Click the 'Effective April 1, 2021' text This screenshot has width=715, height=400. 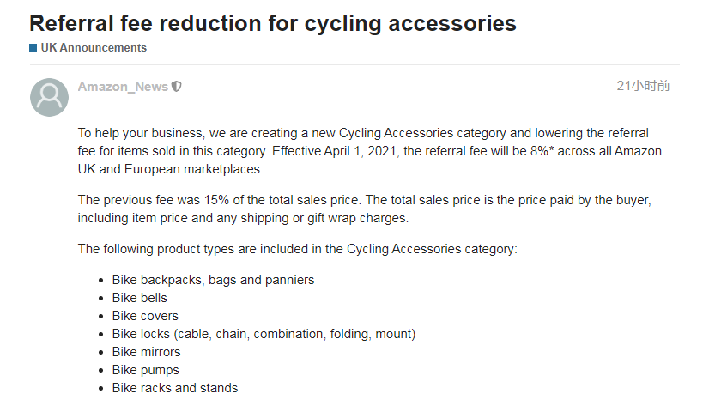tap(336, 151)
